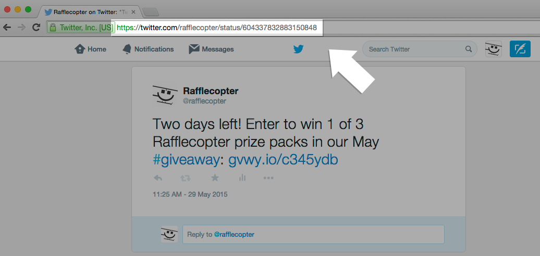Favorite the tweet with the star icon
This screenshot has height=256, width=540.
point(215,177)
